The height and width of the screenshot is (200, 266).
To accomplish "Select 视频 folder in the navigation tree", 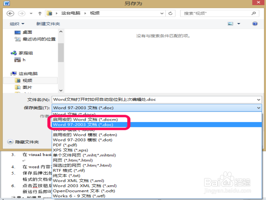I will coord(30,80).
